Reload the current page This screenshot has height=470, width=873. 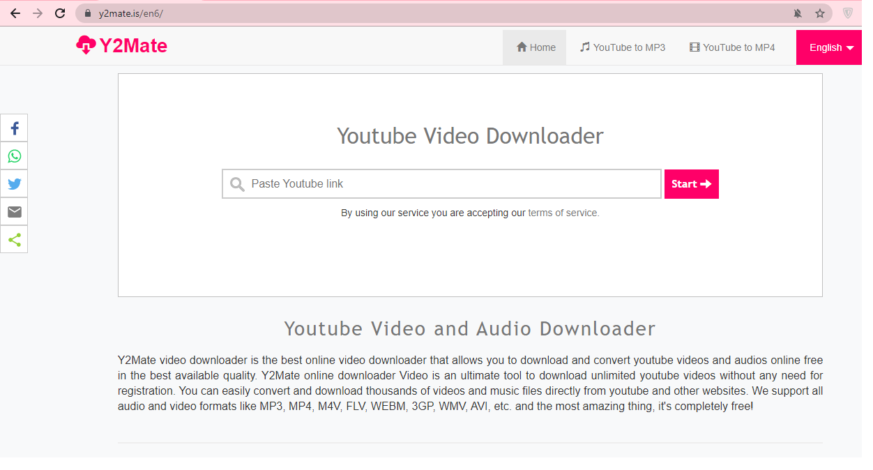[x=61, y=13]
